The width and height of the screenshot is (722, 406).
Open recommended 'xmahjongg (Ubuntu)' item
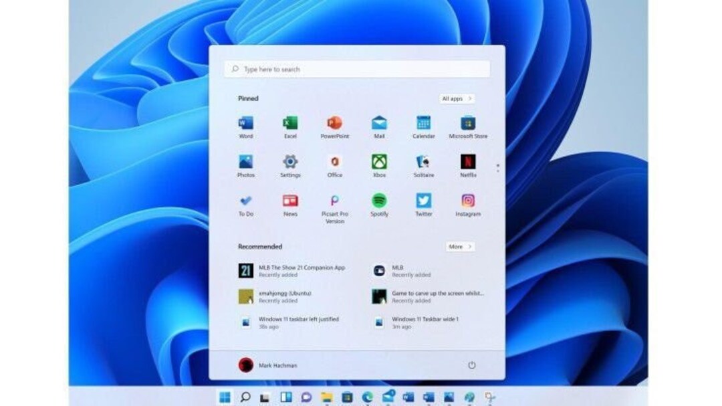[275, 297]
